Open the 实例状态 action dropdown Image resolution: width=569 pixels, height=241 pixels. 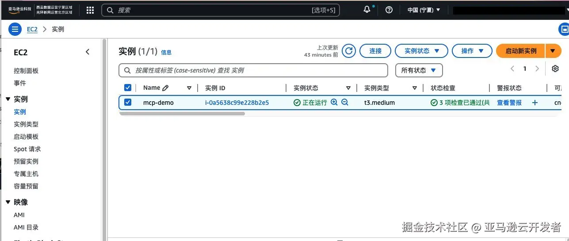421,51
